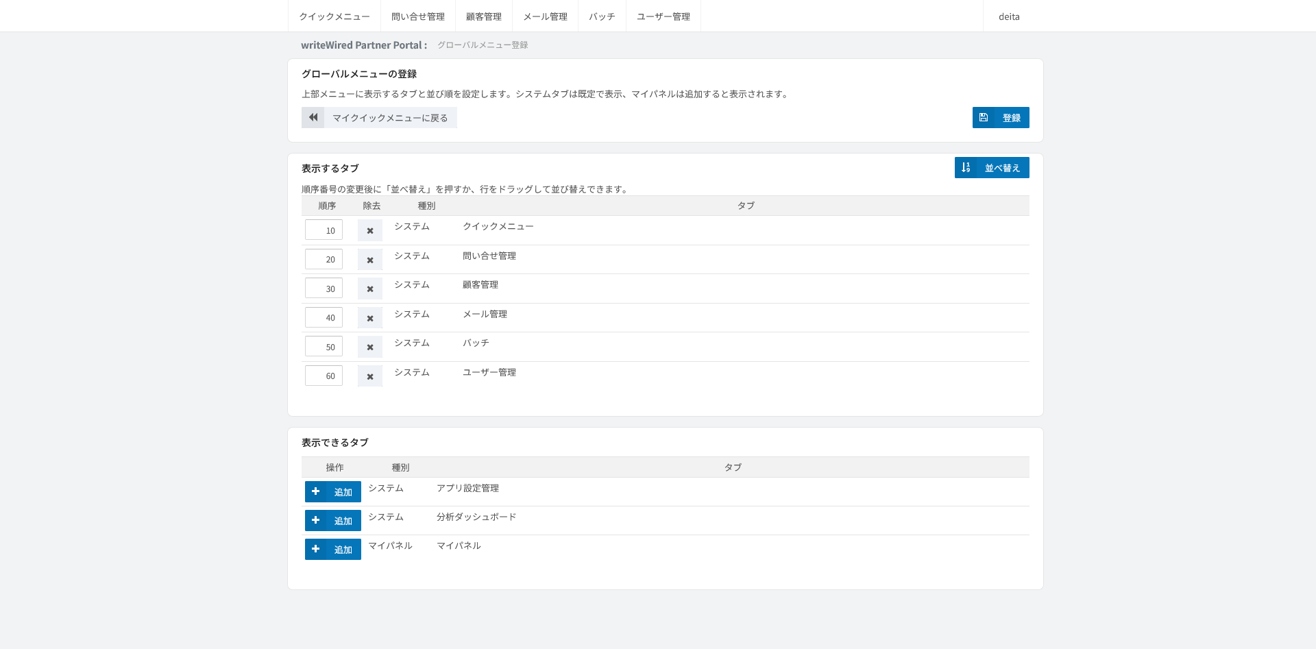Click the writeWired Partner Portal title
The height and width of the screenshot is (649, 1316).
point(364,45)
